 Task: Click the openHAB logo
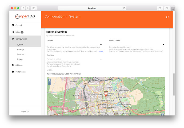[x=25, y=17]
